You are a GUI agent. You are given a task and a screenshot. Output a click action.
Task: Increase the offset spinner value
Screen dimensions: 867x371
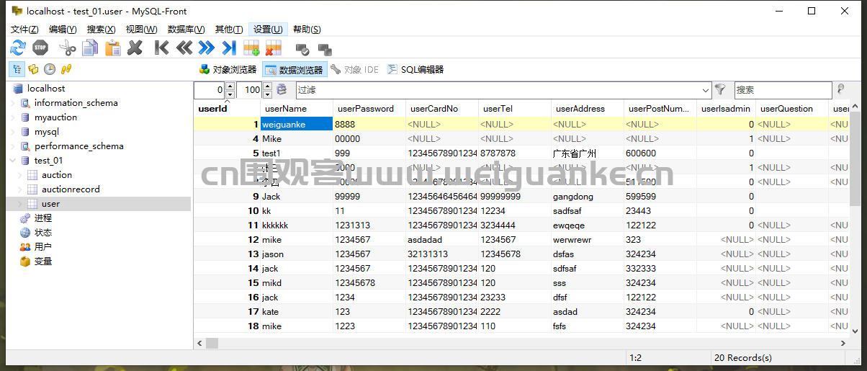coord(230,86)
